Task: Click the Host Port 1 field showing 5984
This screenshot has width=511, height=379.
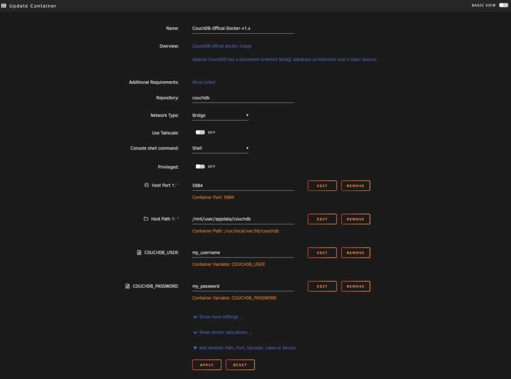Action: click(x=243, y=186)
